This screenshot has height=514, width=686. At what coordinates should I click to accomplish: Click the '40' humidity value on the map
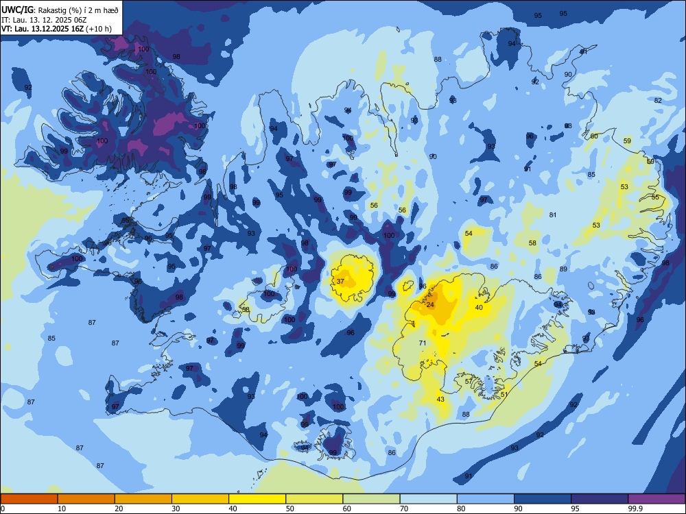point(479,307)
